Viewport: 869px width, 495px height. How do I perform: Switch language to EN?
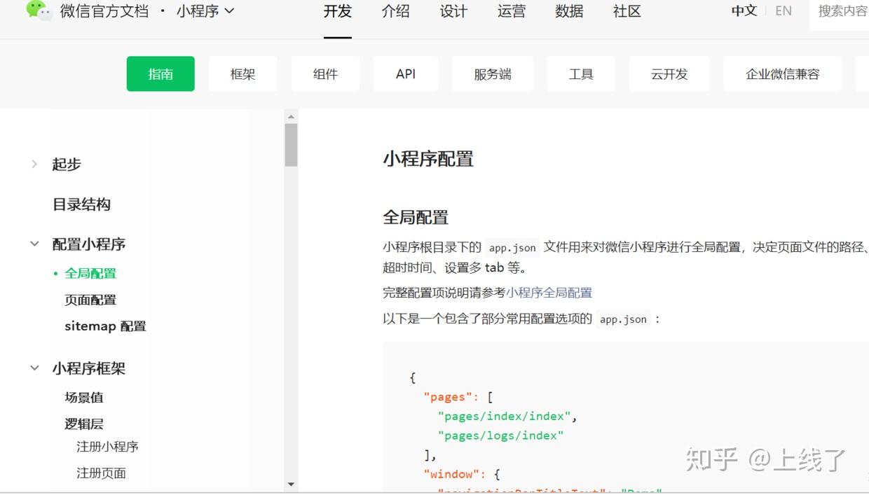point(784,11)
